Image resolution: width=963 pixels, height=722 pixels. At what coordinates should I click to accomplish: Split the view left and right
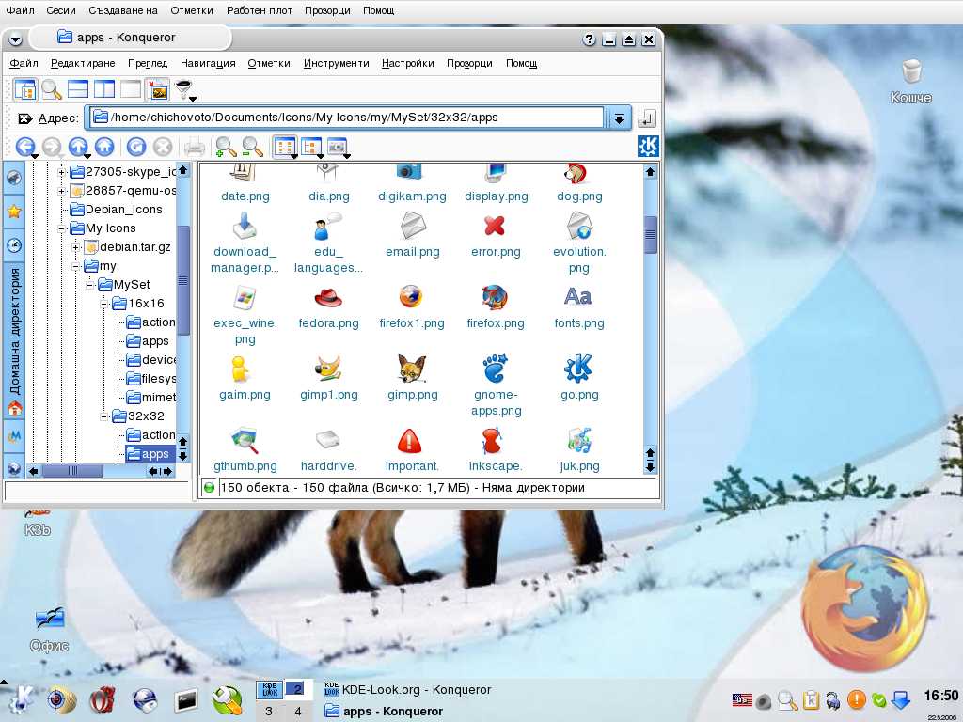(x=104, y=89)
